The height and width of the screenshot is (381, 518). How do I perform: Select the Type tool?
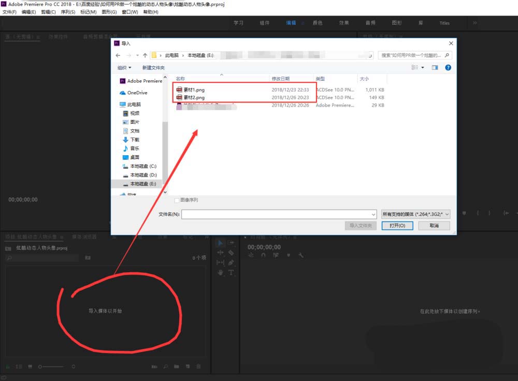point(232,273)
